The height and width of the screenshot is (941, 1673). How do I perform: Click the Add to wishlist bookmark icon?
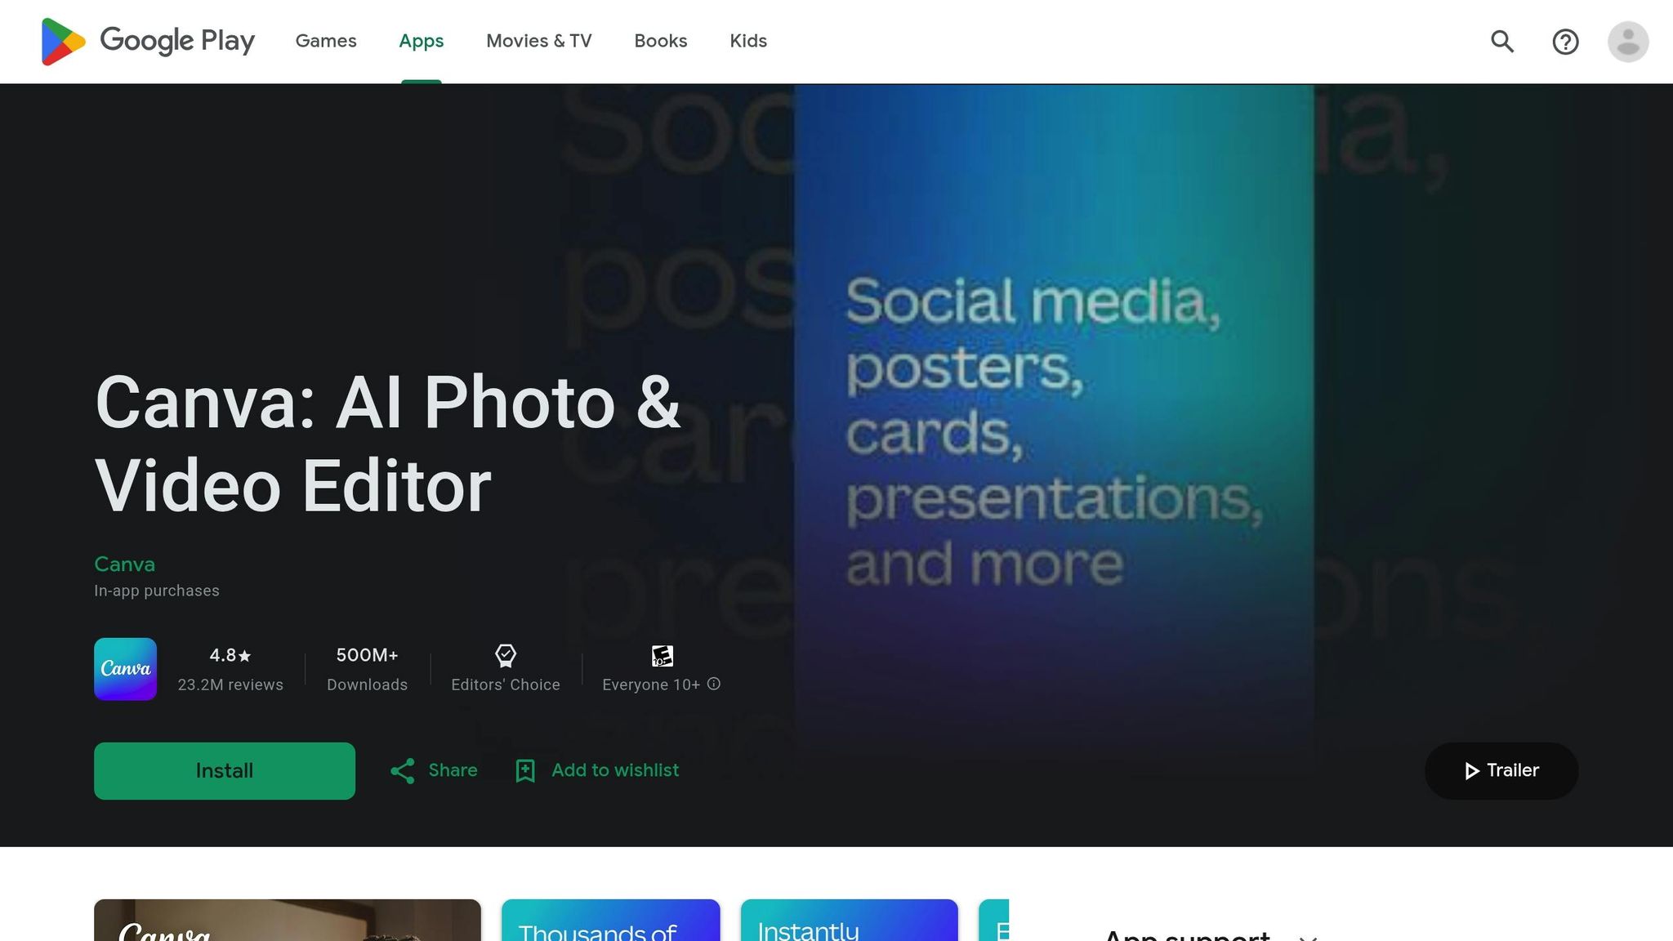[524, 770]
